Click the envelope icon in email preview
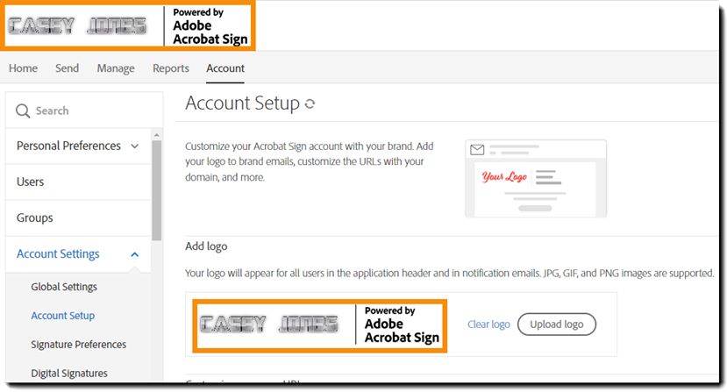 [477, 149]
